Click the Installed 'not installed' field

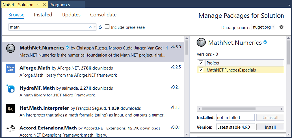pyautogui.click(x=235, y=117)
